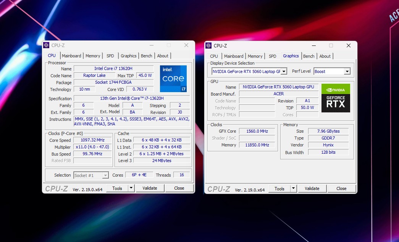
Task: Open Tools dropdown arrow in right CPU-Z window
Action: tap(293, 188)
